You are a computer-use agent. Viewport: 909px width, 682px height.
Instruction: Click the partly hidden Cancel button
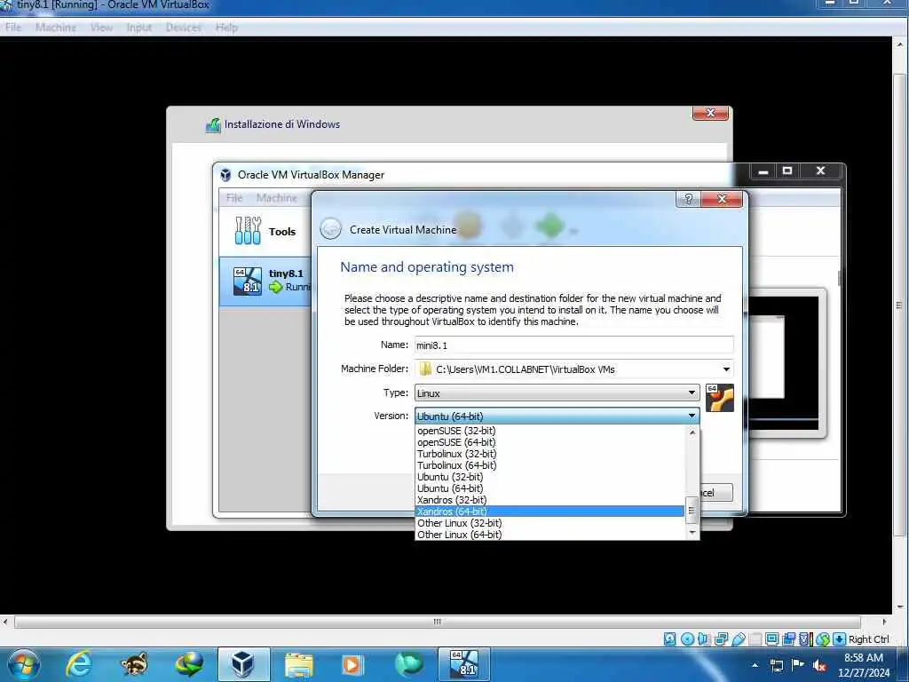[716, 492]
